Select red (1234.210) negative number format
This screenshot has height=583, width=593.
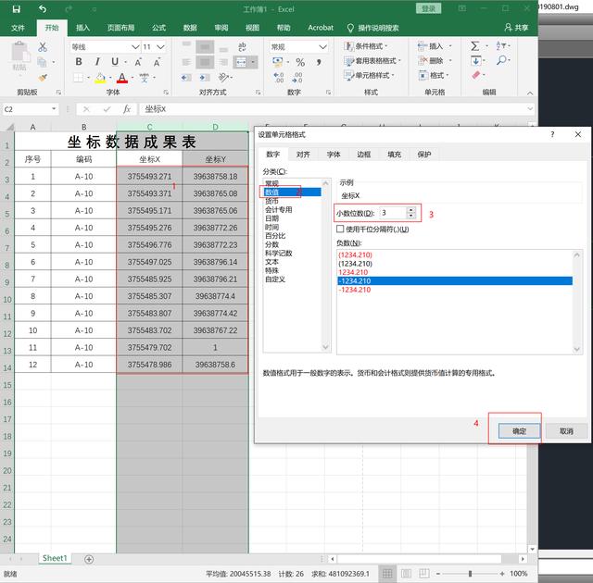tap(356, 254)
